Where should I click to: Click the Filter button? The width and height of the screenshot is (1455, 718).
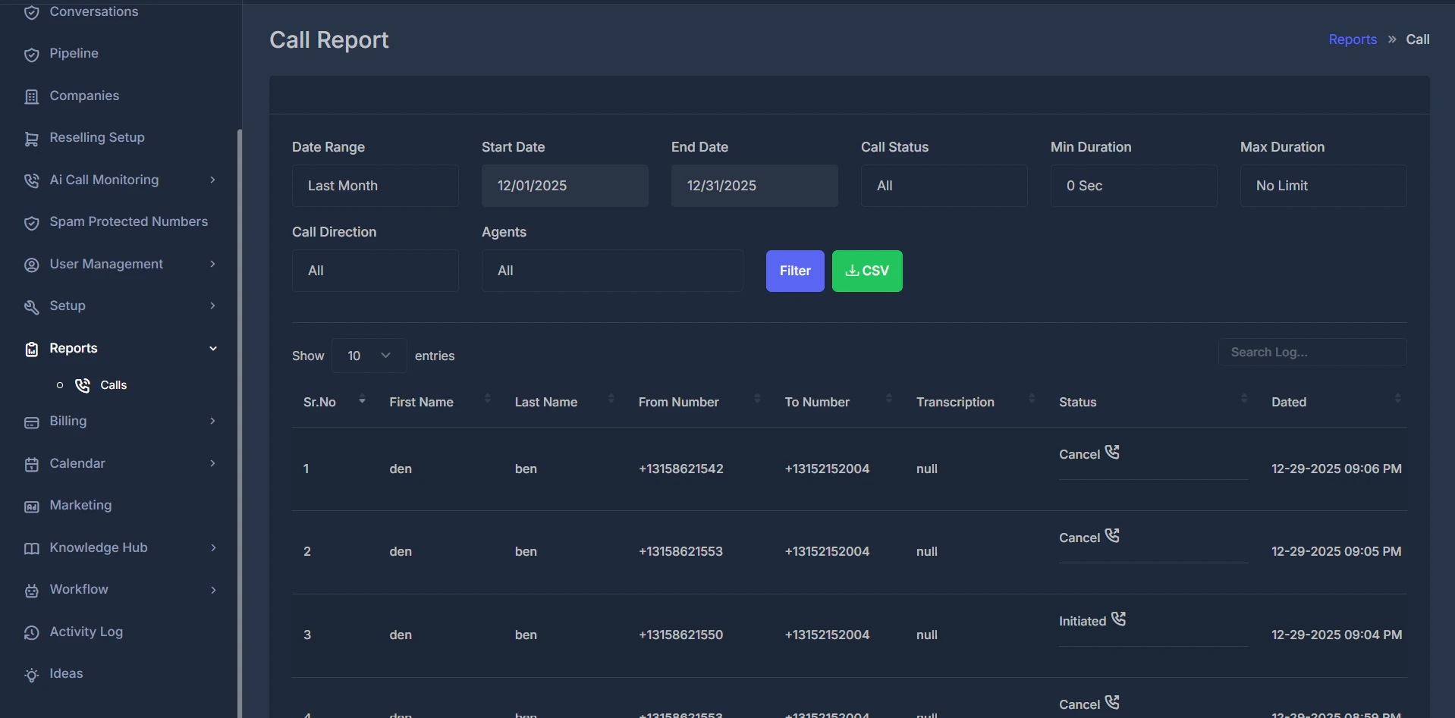(x=794, y=271)
